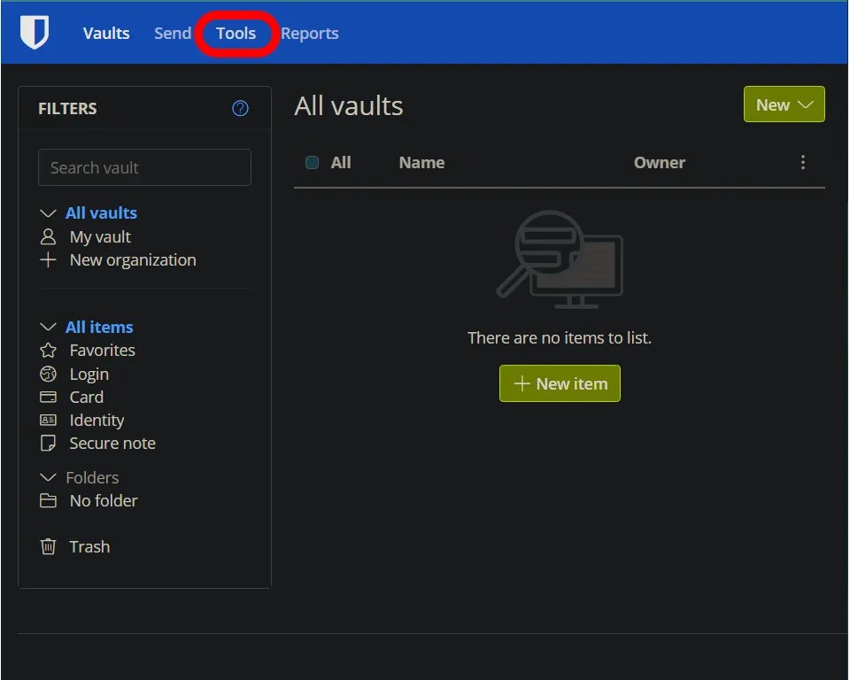Image resolution: width=850 pixels, height=680 pixels.
Task: Filter vault by Card items
Action: click(x=86, y=397)
